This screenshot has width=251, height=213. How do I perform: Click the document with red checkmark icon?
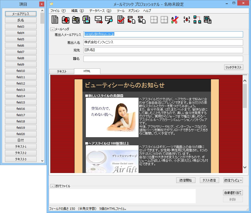(x=121, y=20)
